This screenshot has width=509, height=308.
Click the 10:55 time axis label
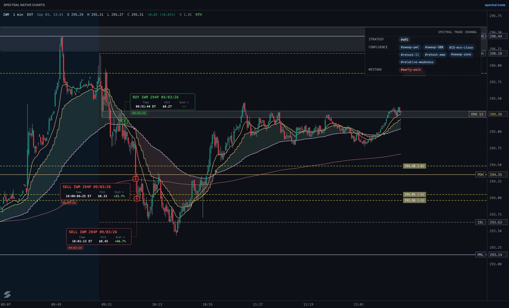pyautogui.click(x=207, y=304)
